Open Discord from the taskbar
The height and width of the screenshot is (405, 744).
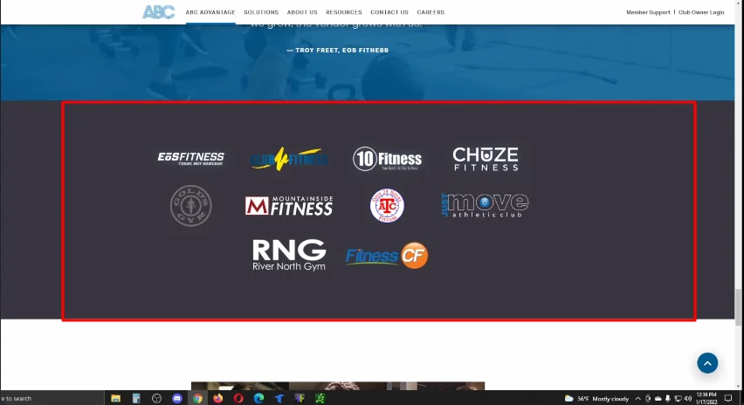pyautogui.click(x=177, y=398)
